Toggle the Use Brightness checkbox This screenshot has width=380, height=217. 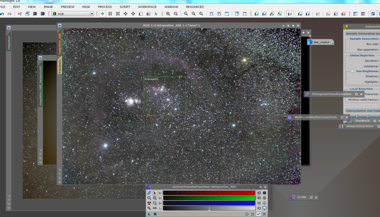352,71
